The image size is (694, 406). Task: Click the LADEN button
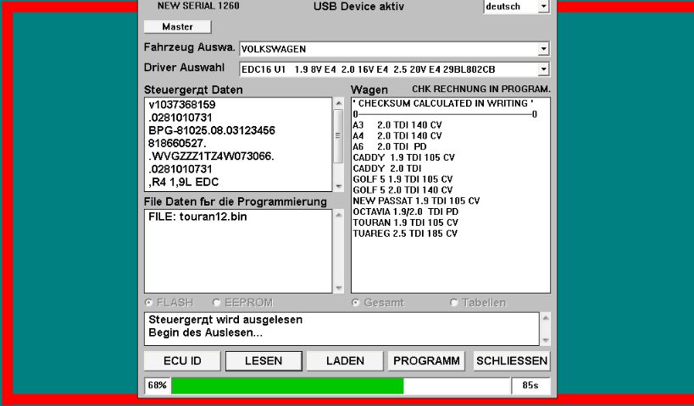(345, 361)
